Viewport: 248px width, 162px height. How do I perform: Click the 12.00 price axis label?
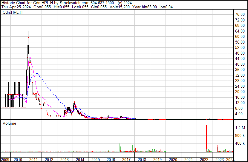(240, 103)
